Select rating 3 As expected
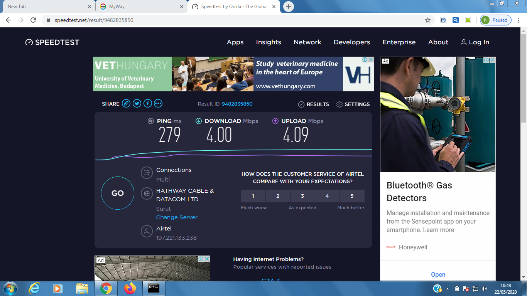 pyautogui.click(x=302, y=196)
